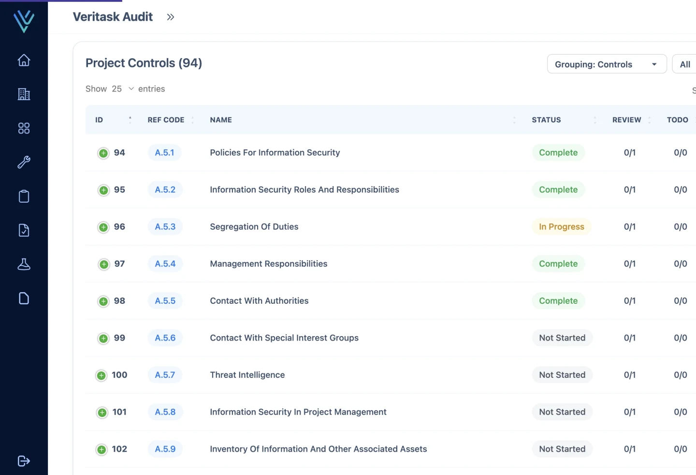Click todo count 0/0 in row 96
Image resolution: width=696 pixels, height=475 pixels.
[681, 227]
